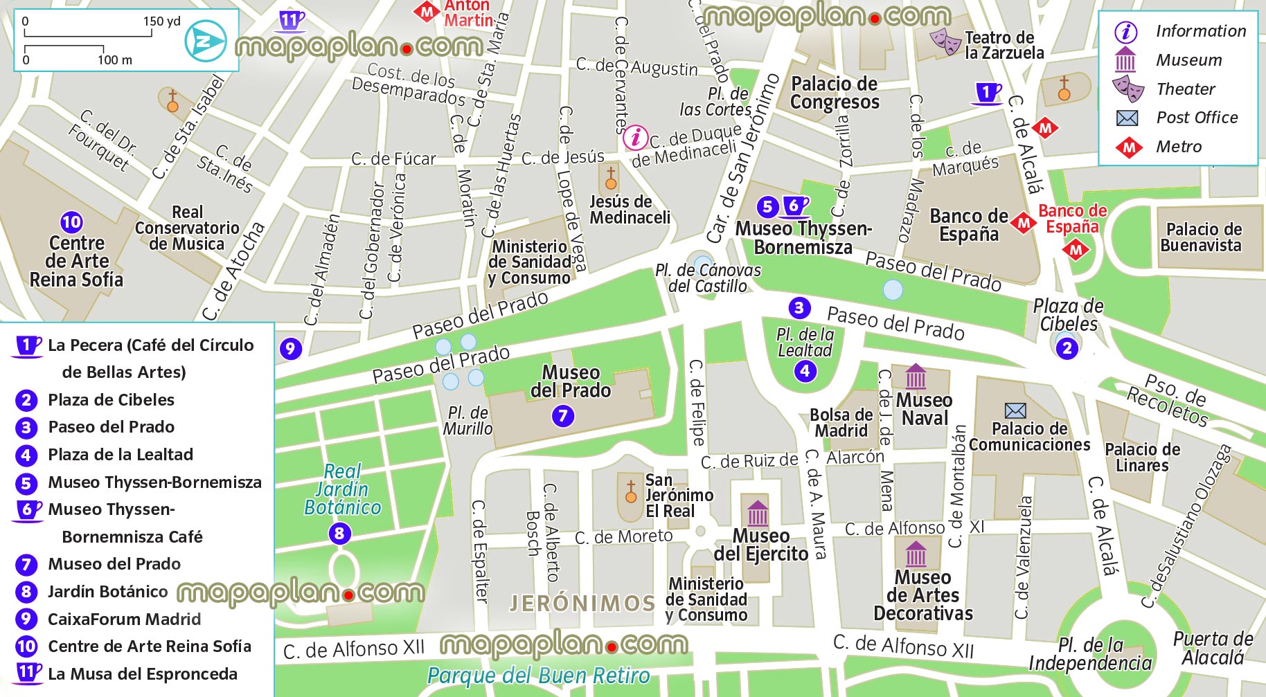This screenshot has height=697, width=1266.
Task: Click the 'Palacio de Congresos' map label
Action: [x=835, y=93]
